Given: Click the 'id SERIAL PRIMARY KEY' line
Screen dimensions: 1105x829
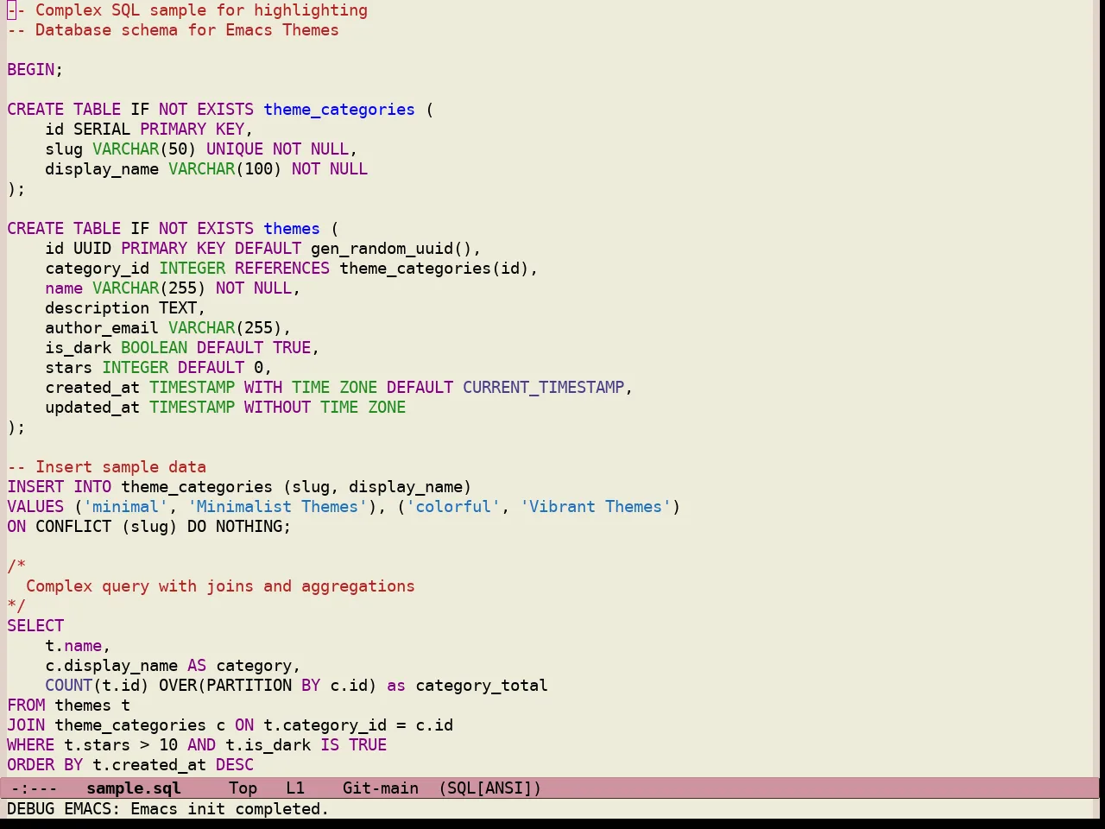Looking at the screenshot, I should tap(149, 129).
